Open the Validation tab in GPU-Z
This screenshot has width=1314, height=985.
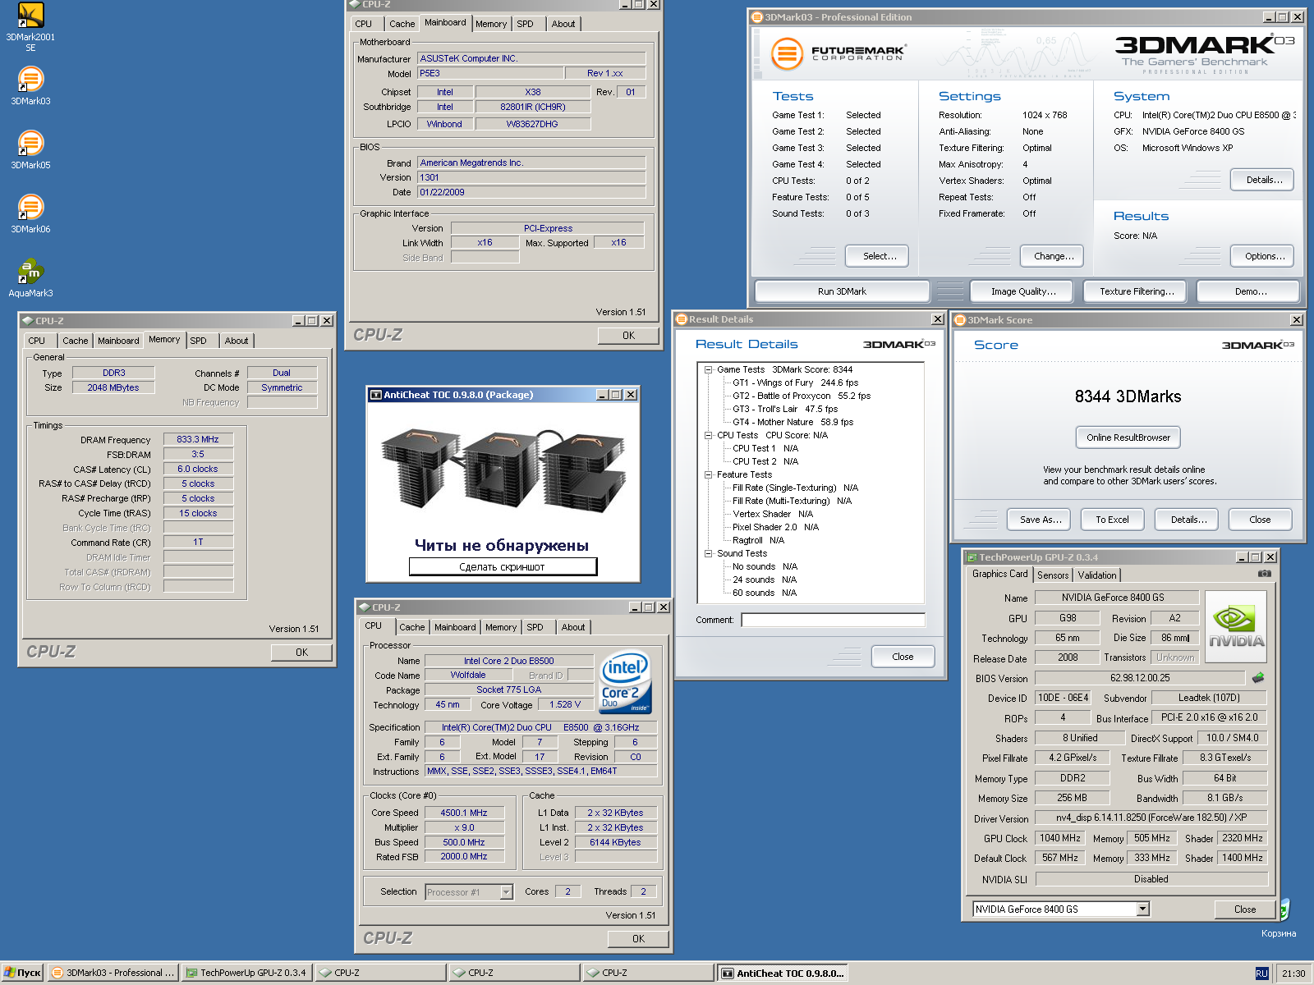(1097, 575)
